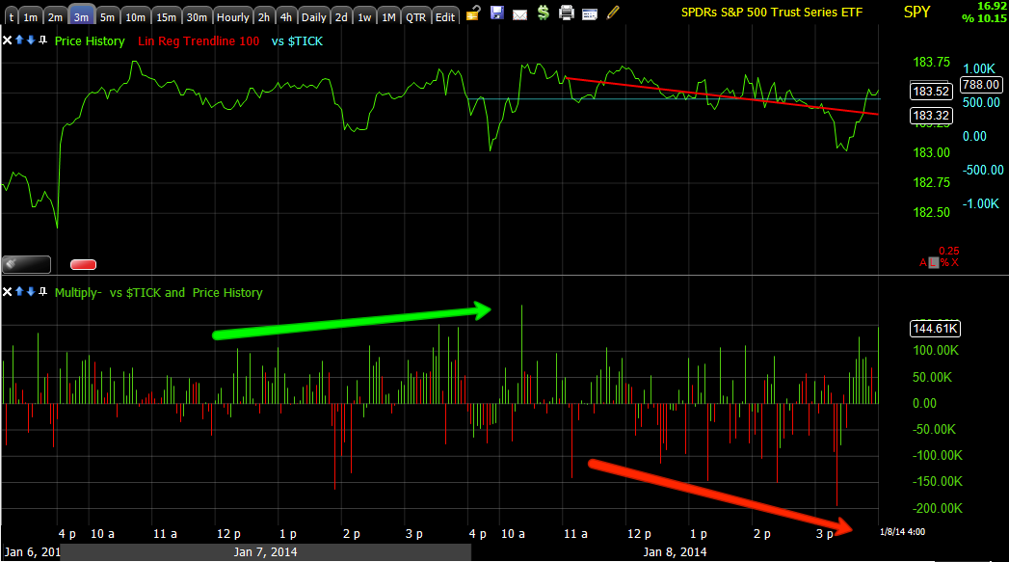
Task: Move Multiply pane up with blue arrow
Action: pos(19,292)
